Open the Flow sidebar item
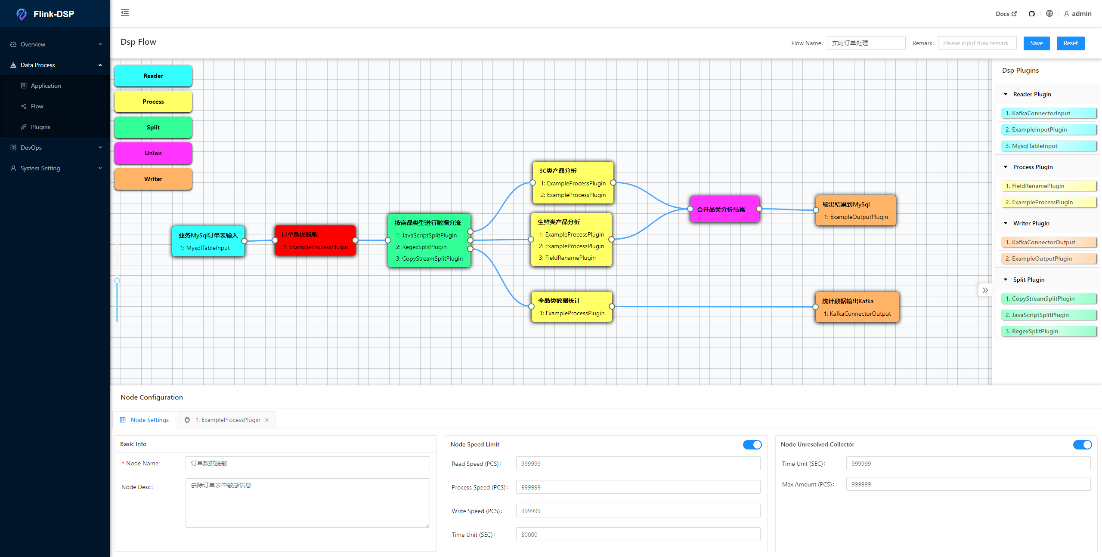The image size is (1102, 557). 37,106
